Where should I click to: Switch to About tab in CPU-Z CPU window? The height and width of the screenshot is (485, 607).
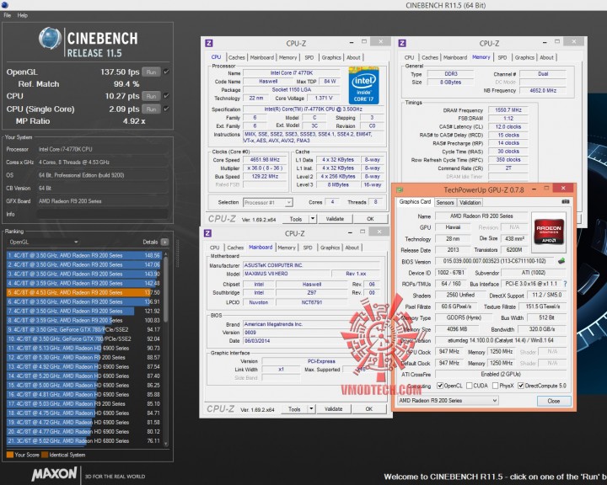click(353, 57)
